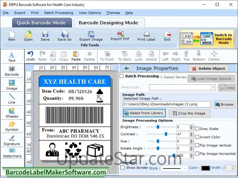The height and width of the screenshot is (178, 238).
Task: Check the Show Border option
Action: coord(122,168)
